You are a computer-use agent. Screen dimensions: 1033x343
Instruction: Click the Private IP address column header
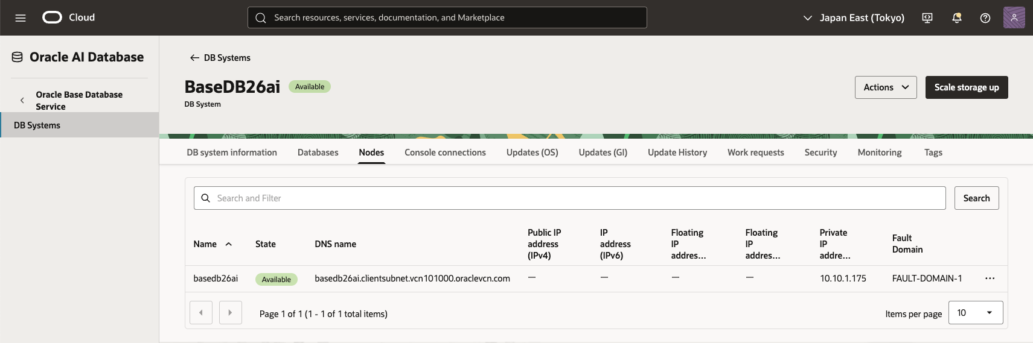coord(835,244)
